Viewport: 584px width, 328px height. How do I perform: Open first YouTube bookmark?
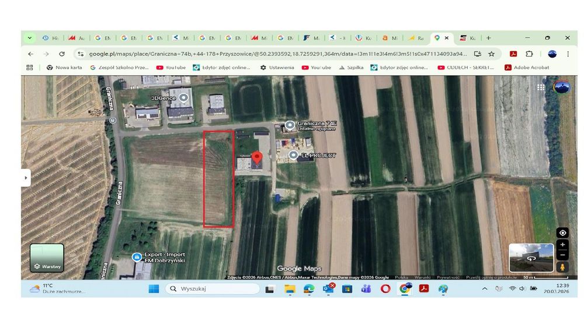tap(171, 68)
